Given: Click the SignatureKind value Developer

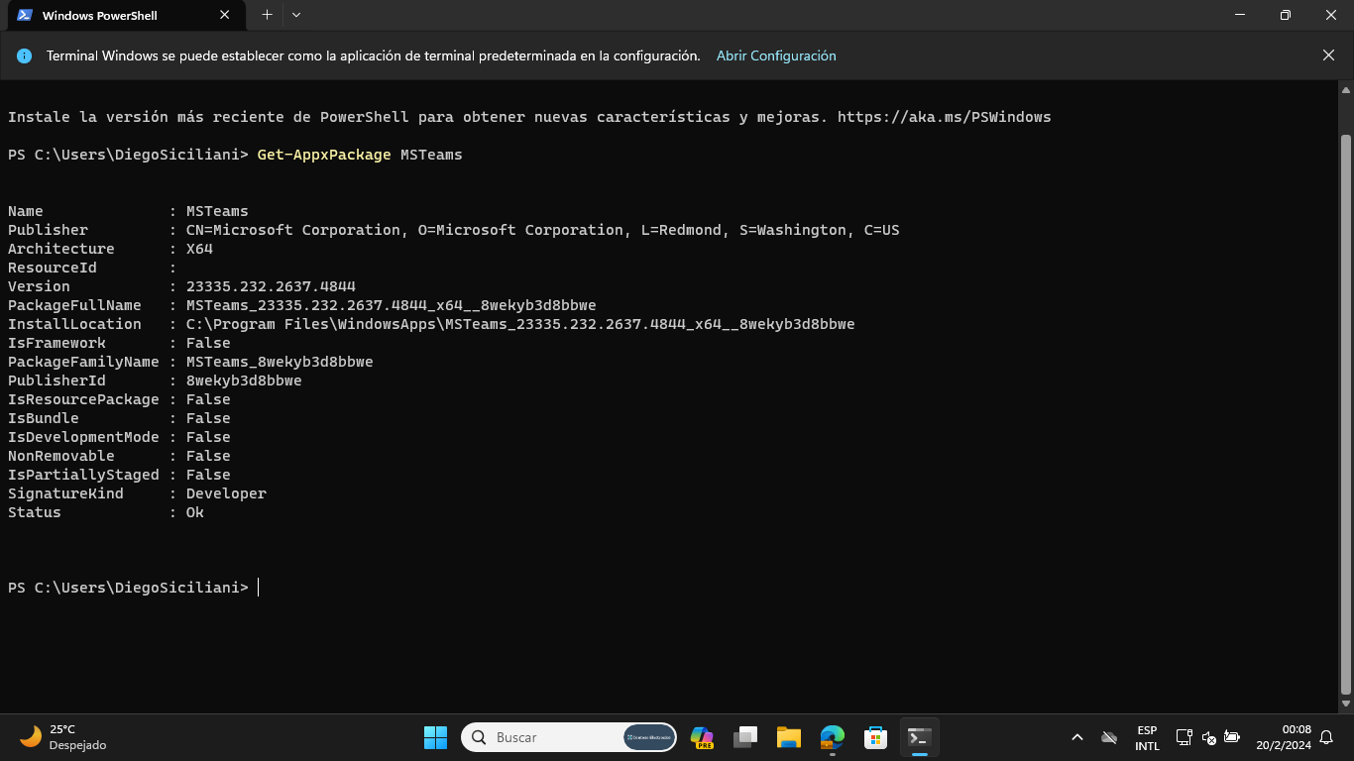Looking at the screenshot, I should point(226,493).
